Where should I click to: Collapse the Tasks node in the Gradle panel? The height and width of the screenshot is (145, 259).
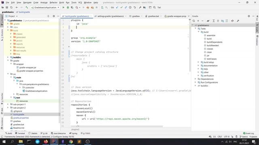pos(195,29)
